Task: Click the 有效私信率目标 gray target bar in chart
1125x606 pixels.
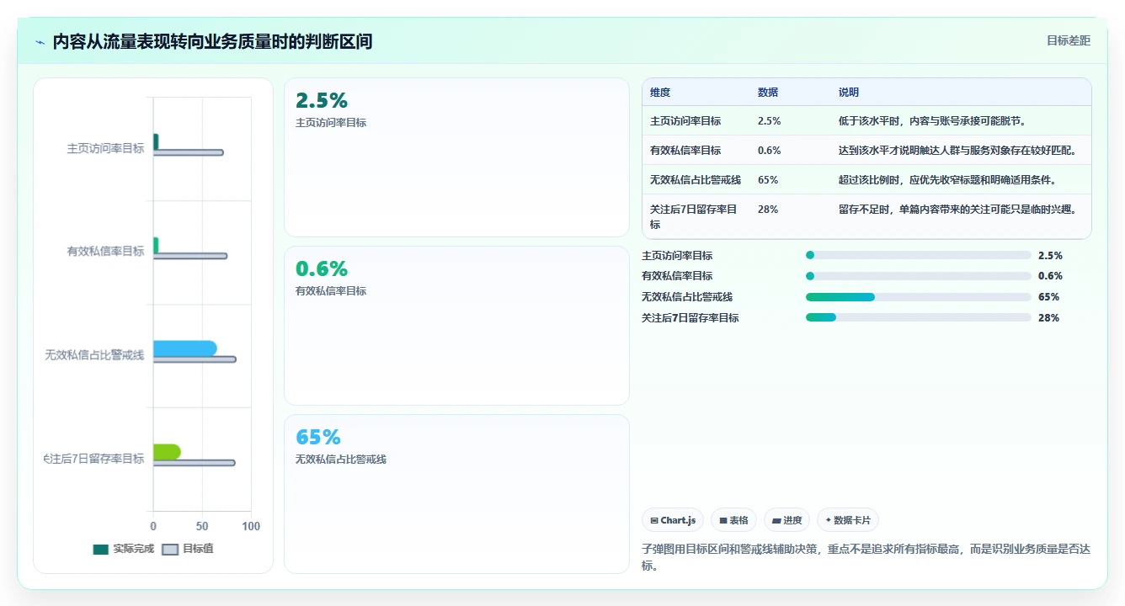Action: pos(189,256)
